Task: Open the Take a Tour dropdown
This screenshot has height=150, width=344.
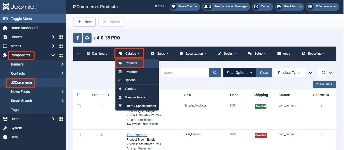Action: [185, 7]
